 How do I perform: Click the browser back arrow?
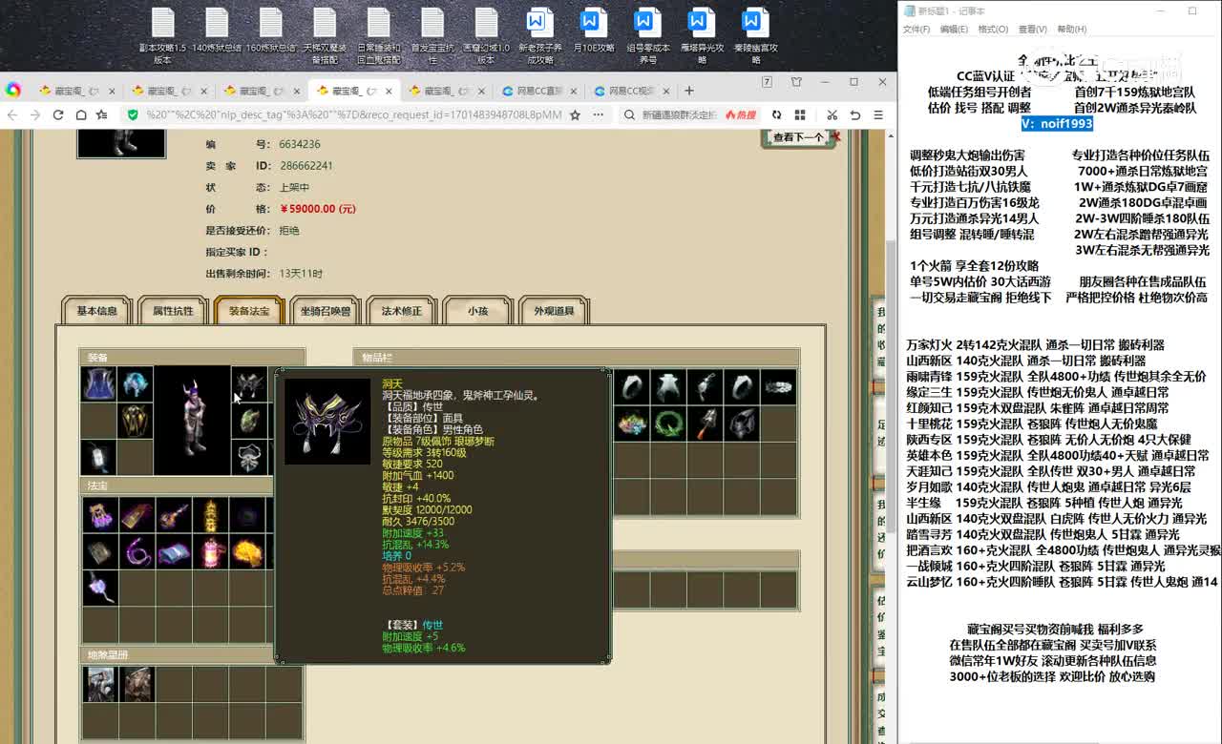[12, 114]
